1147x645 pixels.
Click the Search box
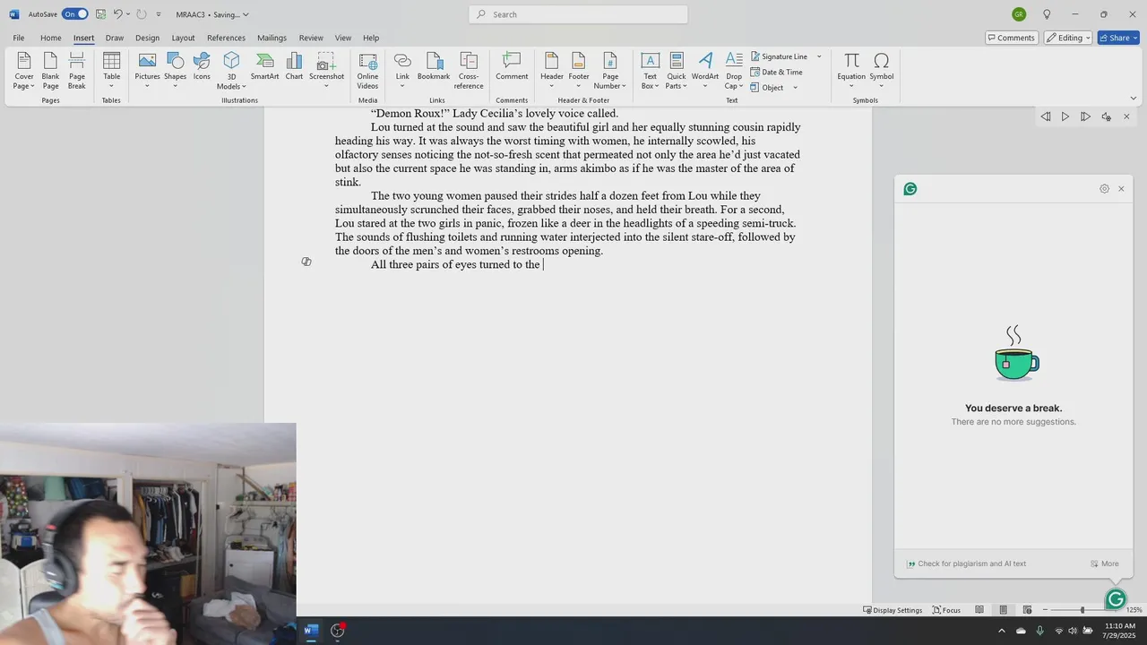pyautogui.click(x=578, y=14)
